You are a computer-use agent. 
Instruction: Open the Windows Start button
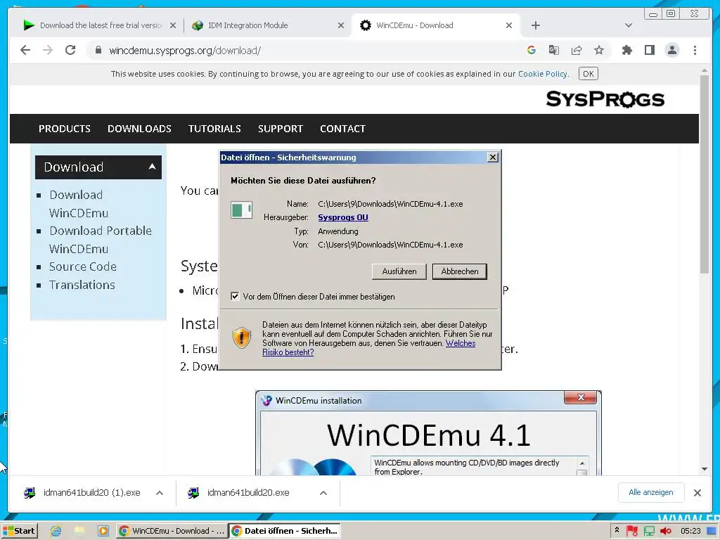point(19,531)
